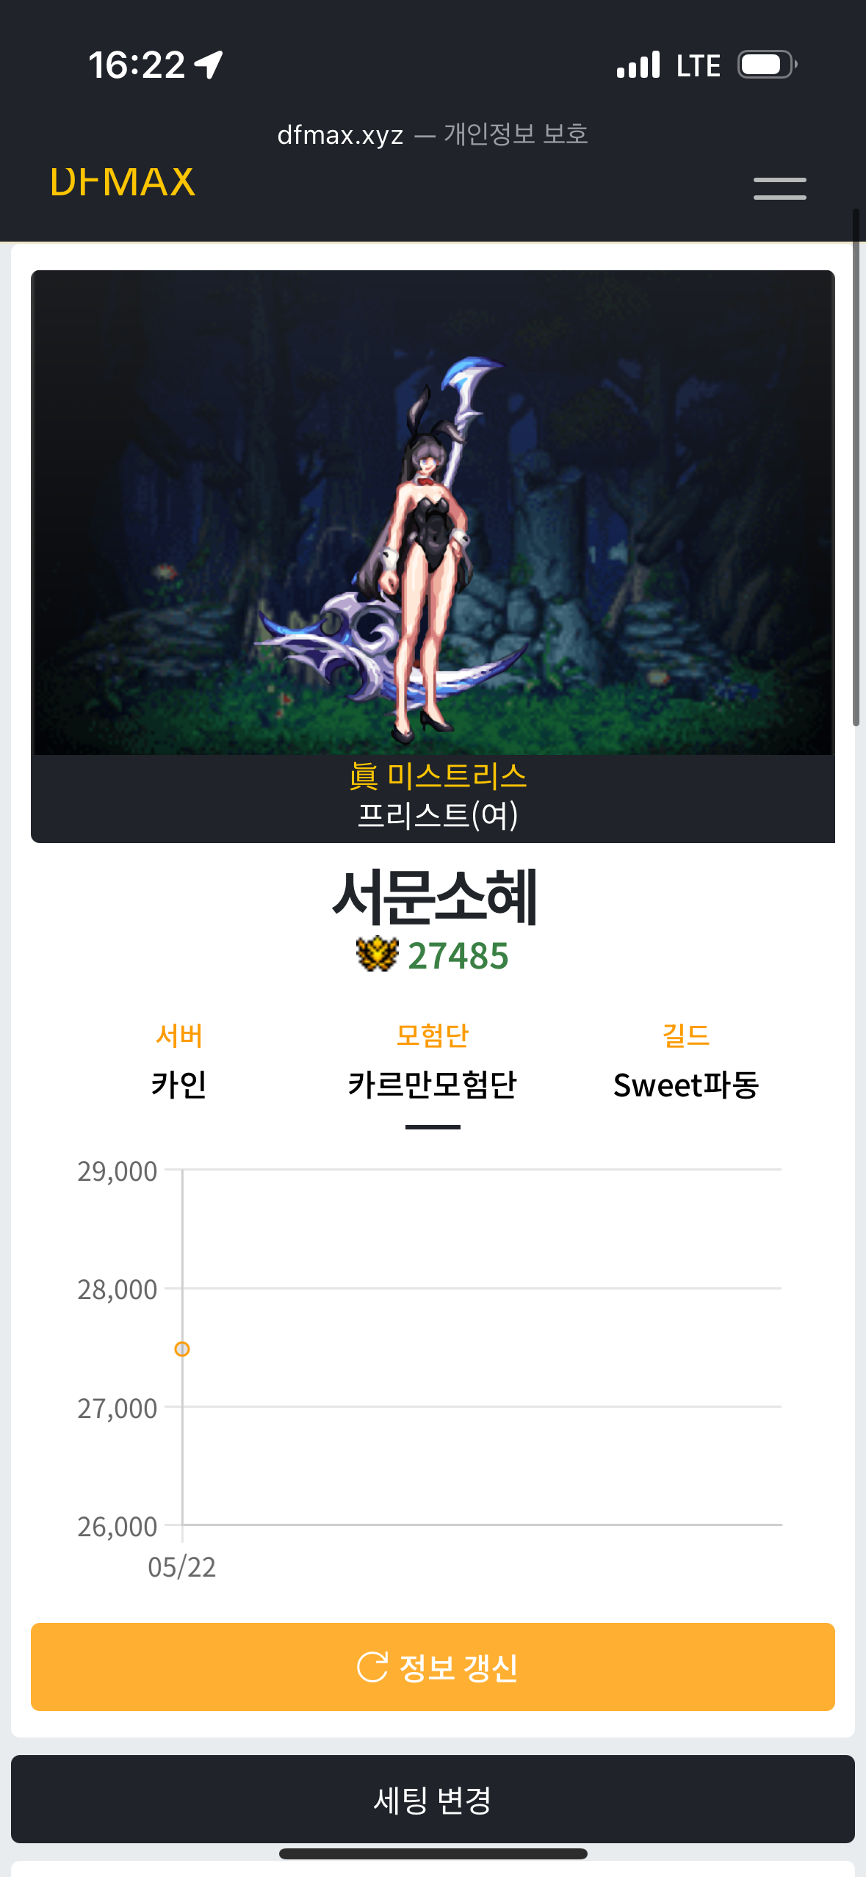Select the 모험단 tab
The height and width of the screenshot is (1877, 866).
433,1062
